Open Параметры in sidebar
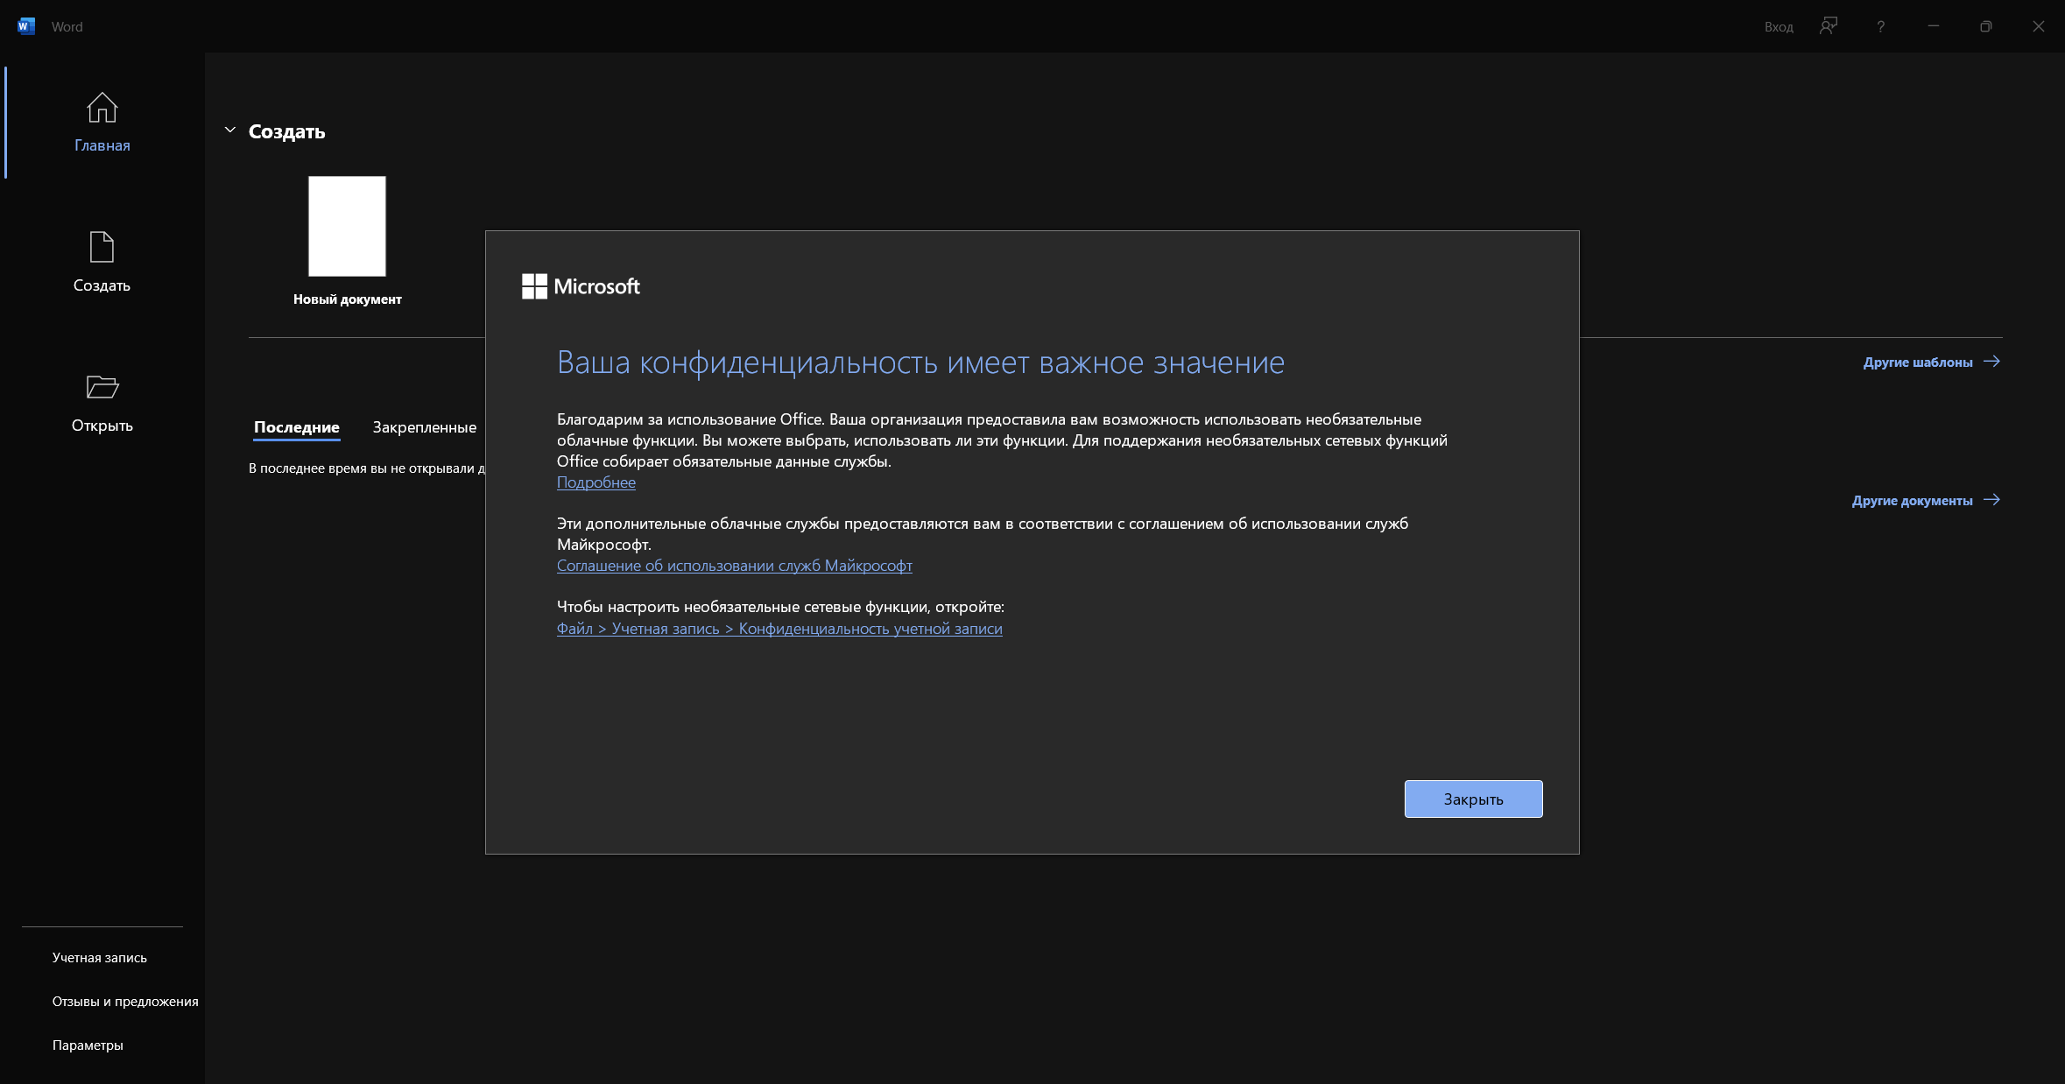The height and width of the screenshot is (1084, 2065). tap(88, 1045)
